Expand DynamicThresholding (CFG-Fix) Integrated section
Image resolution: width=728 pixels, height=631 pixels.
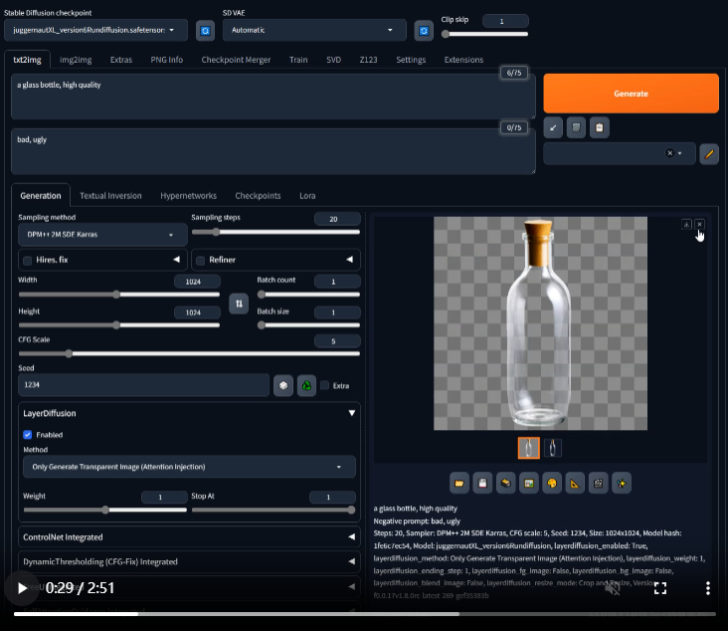[x=189, y=561]
